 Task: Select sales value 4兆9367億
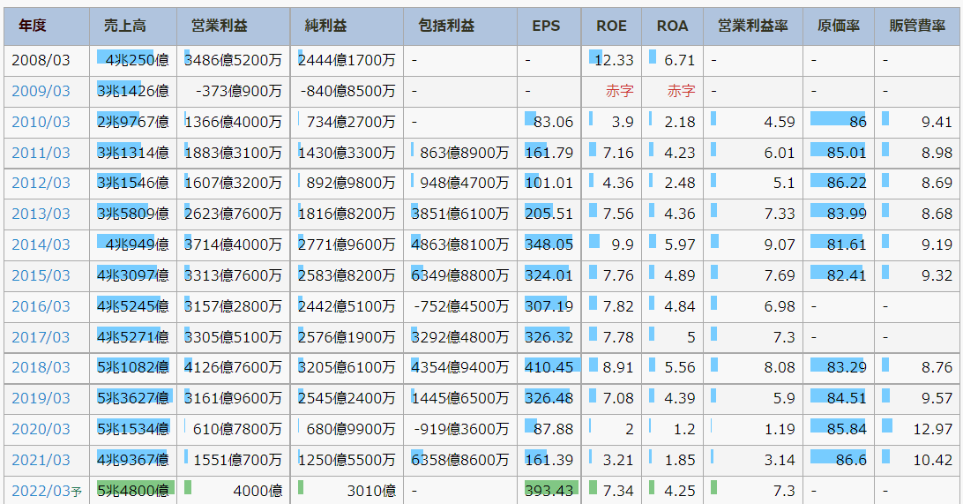coord(133,460)
